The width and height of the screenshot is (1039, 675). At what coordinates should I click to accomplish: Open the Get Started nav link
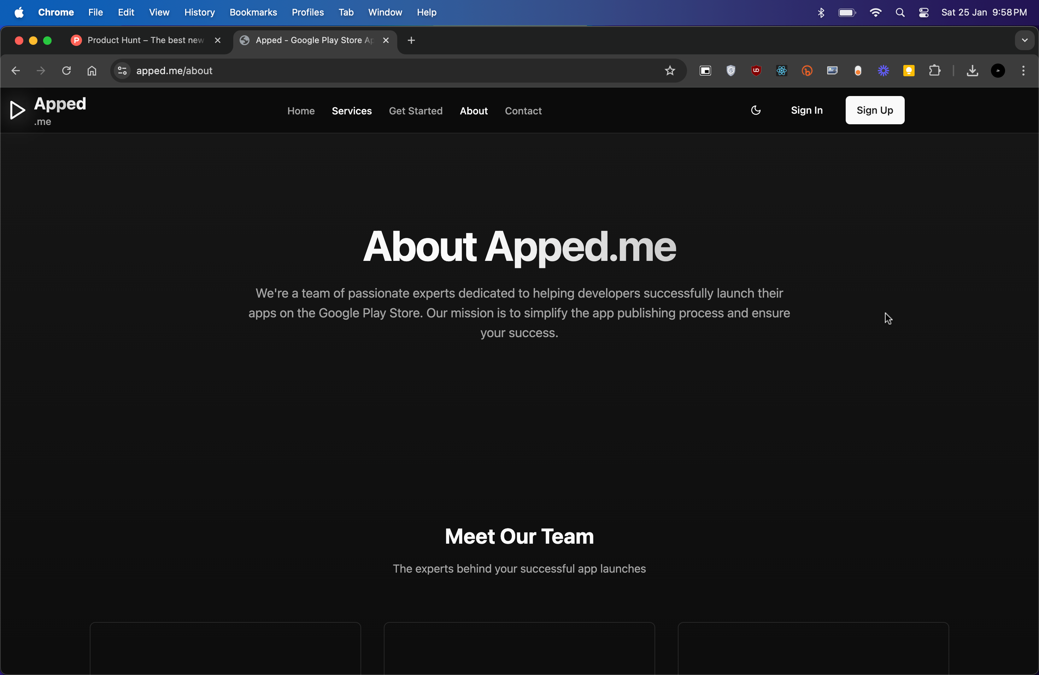click(416, 111)
